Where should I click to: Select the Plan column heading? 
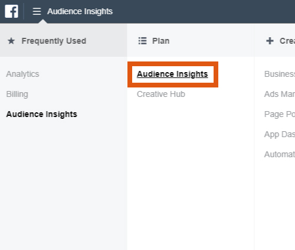[160, 41]
